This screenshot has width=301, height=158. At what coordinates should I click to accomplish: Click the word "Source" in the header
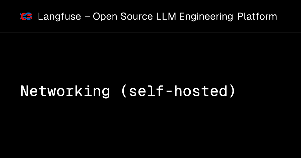137,17
